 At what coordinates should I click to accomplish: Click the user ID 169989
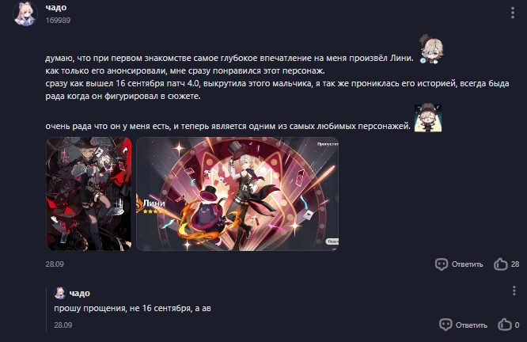point(58,20)
